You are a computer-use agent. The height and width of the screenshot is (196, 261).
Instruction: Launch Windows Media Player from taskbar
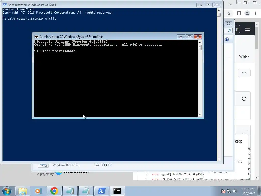(38, 191)
